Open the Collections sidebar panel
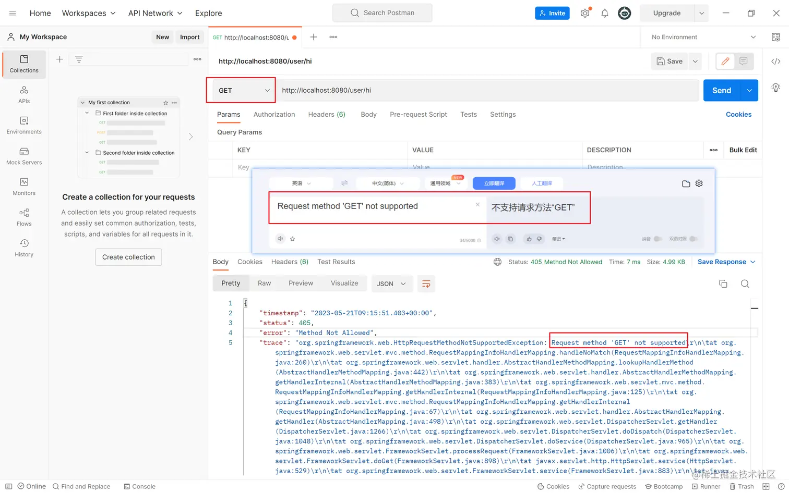The image size is (789, 493). pos(24,64)
